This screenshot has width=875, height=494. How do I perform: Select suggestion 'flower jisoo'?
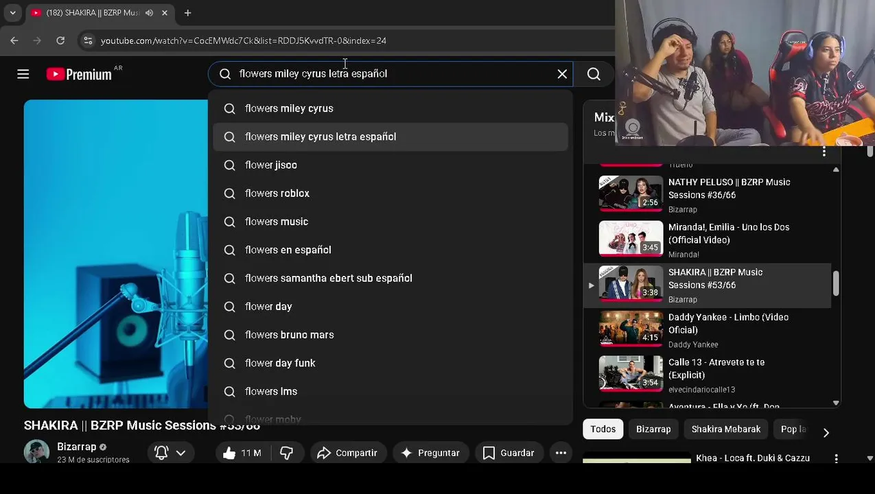click(x=390, y=165)
